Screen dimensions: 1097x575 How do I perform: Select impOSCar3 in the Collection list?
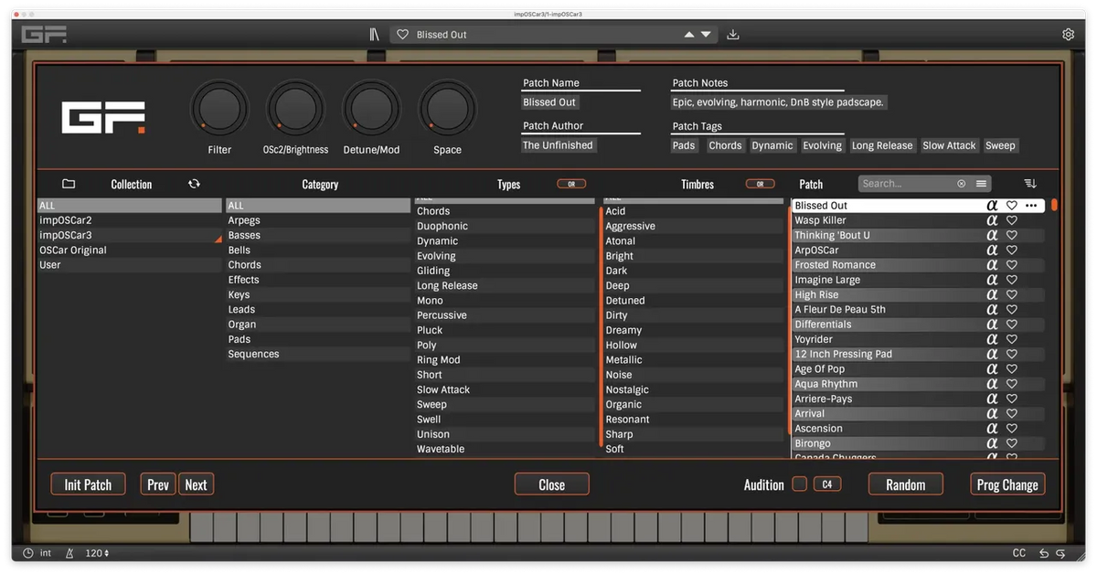click(65, 235)
